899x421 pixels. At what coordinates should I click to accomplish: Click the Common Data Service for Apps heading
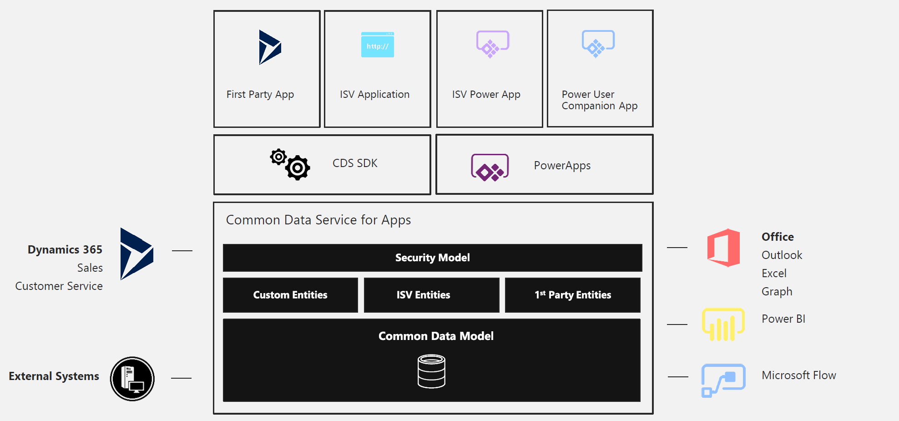point(318,220)
